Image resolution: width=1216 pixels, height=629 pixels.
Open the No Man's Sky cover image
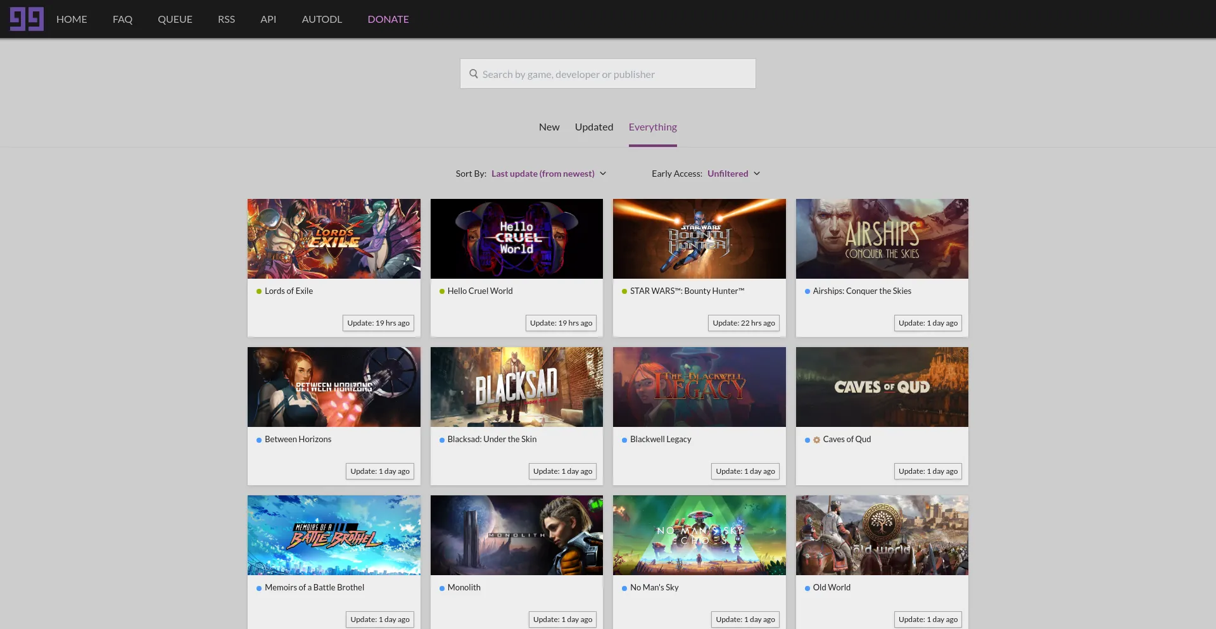699,535
